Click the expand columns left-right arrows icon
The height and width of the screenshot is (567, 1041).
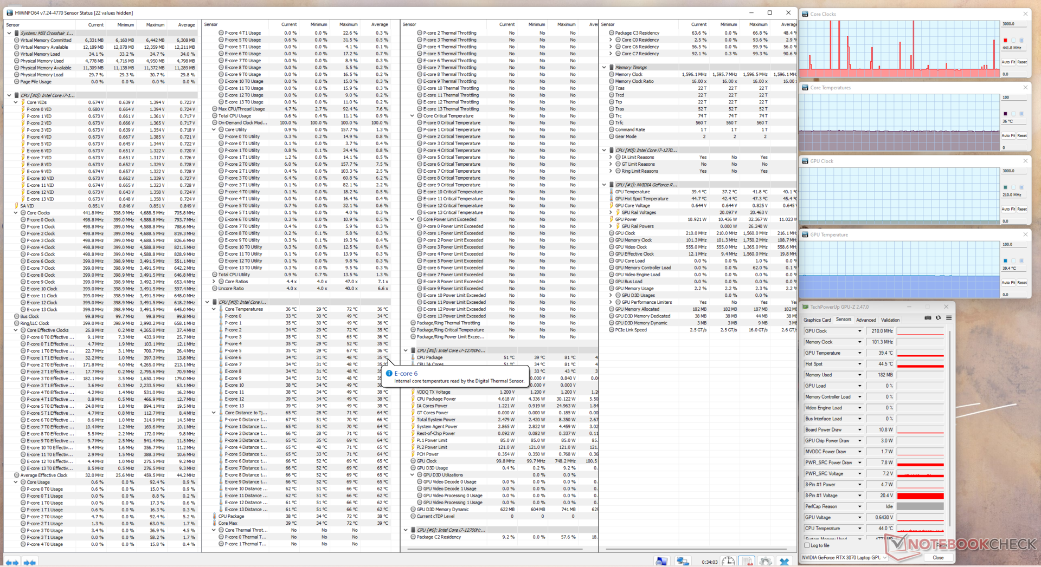pyautogui.click(x=12, y=563)
